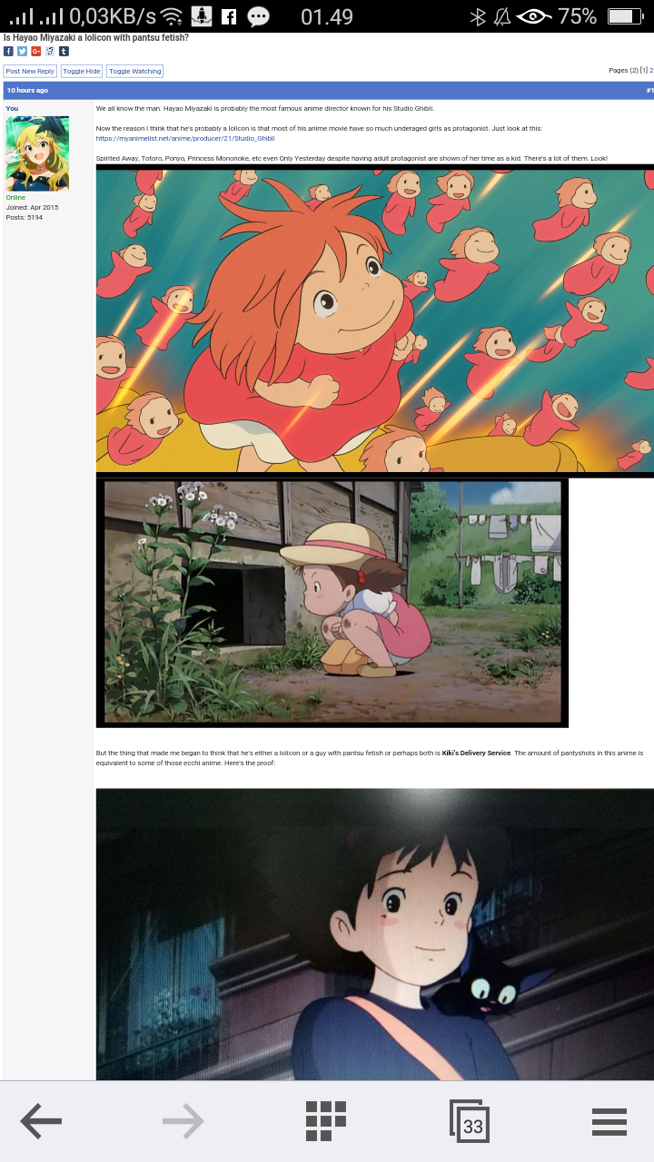The image size is (654, 1162).
Task: Tap the browser forward arrow
Action: (x=183, y=1122)
